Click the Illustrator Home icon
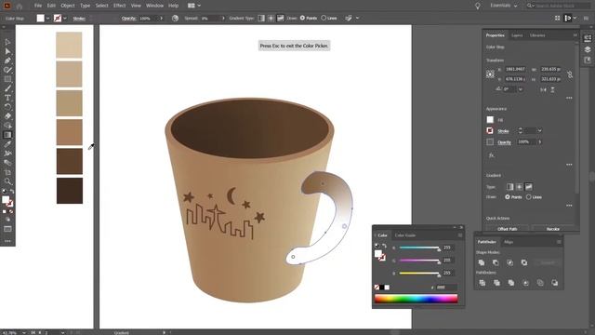595x335 pixels. 19,6
